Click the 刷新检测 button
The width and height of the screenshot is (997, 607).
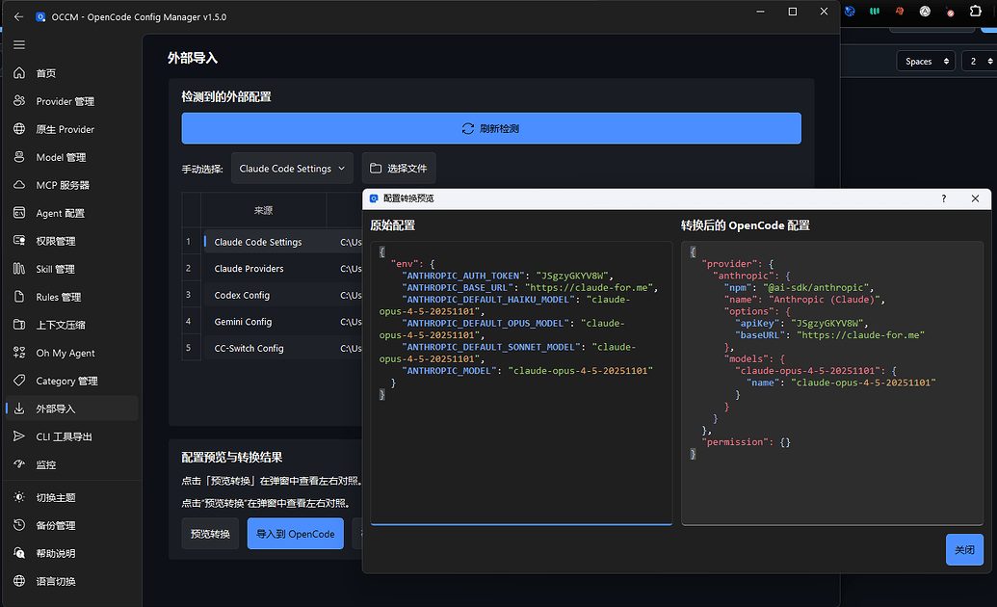click(x=491, y=128)
